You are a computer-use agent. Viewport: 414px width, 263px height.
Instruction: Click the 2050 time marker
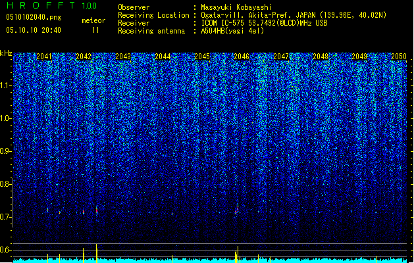(399, 57)
